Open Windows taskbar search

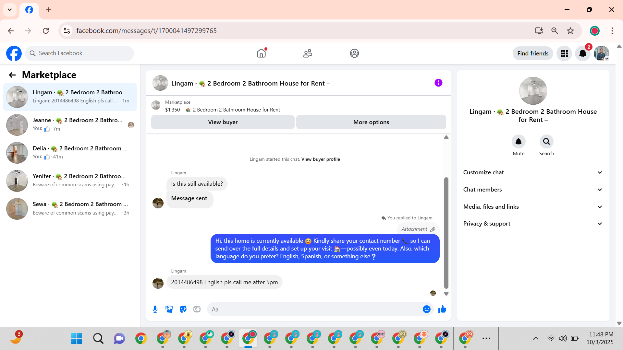[x=98, y=338]
